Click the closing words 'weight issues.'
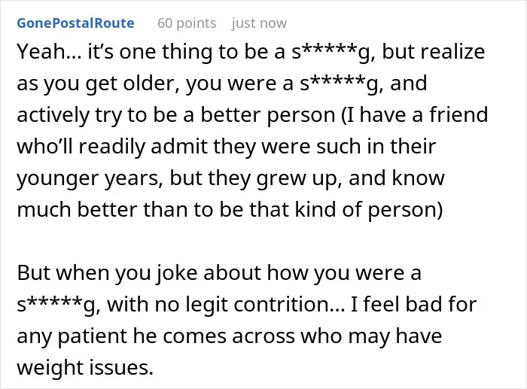Screen dimensions: 527x389 pos(85,367)
